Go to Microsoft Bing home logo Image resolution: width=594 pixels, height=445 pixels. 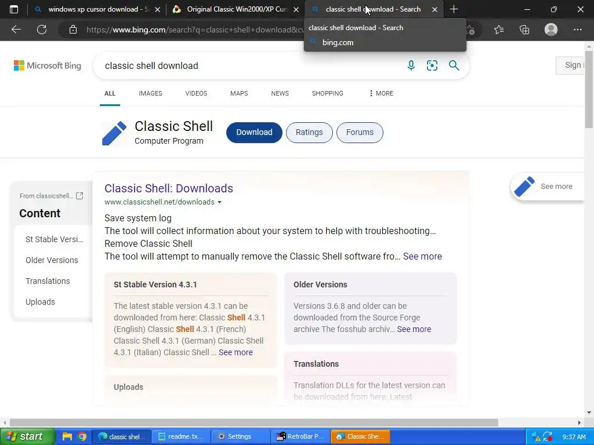(48, 65)
